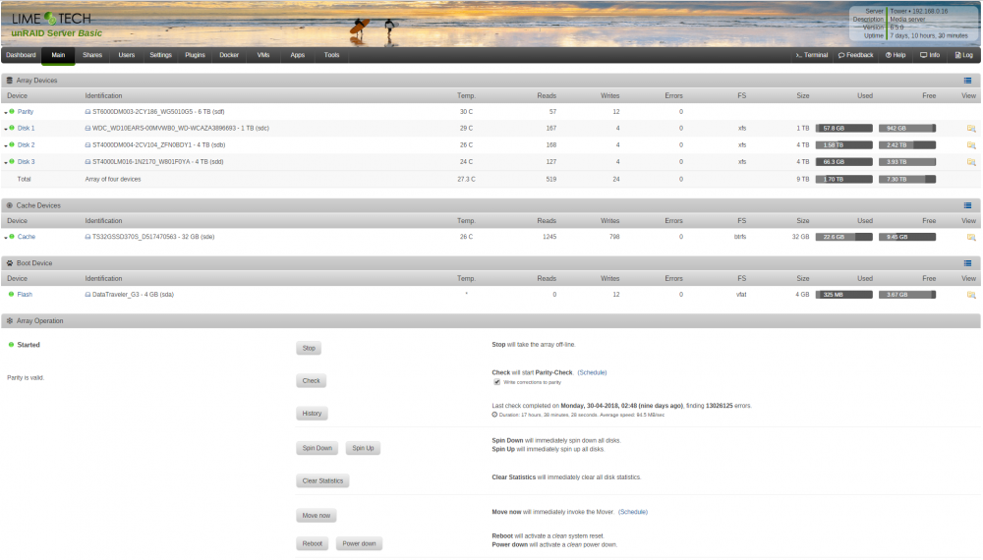Viewport: 983px width, 560px height.
Task: Open the Users tab
Action: [127, 55]
